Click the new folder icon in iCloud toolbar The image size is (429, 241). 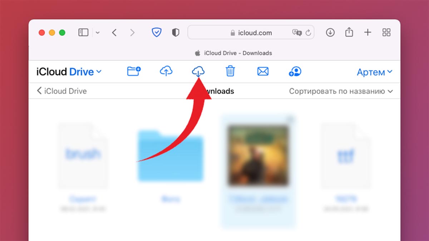point(134,71)
